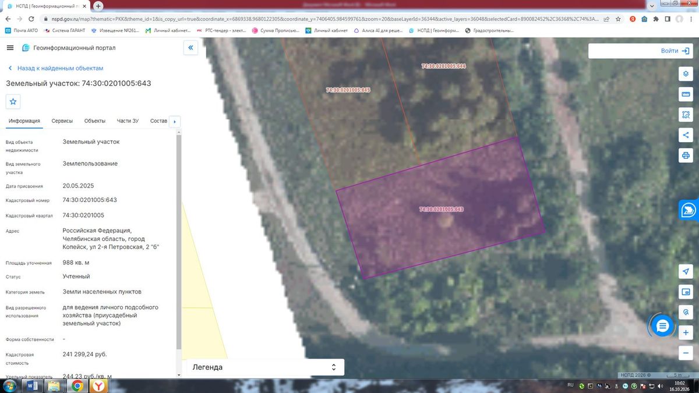Image resolution: width=699 pixels, height=393 pixels.
Task: Select parcel 74:30:0201005:644 label on map
Action: click(444, 66)
